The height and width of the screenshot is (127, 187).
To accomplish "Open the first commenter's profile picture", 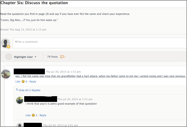I will [6, 74].
